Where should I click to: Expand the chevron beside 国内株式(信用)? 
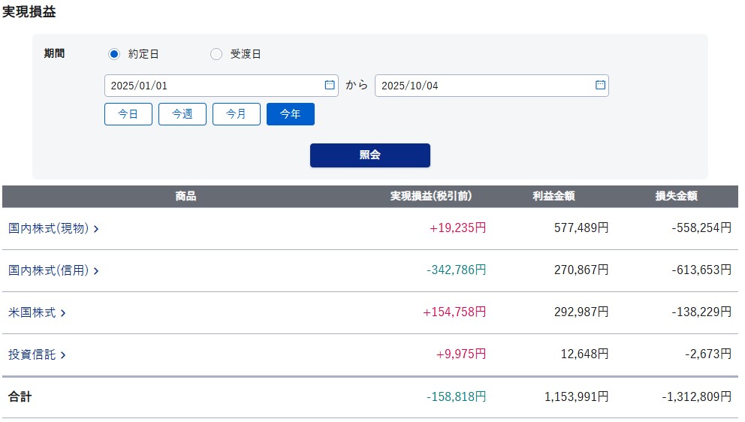[96, 271]
